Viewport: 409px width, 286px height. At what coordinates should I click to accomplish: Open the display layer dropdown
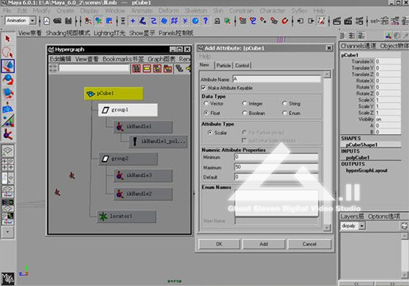362,226
